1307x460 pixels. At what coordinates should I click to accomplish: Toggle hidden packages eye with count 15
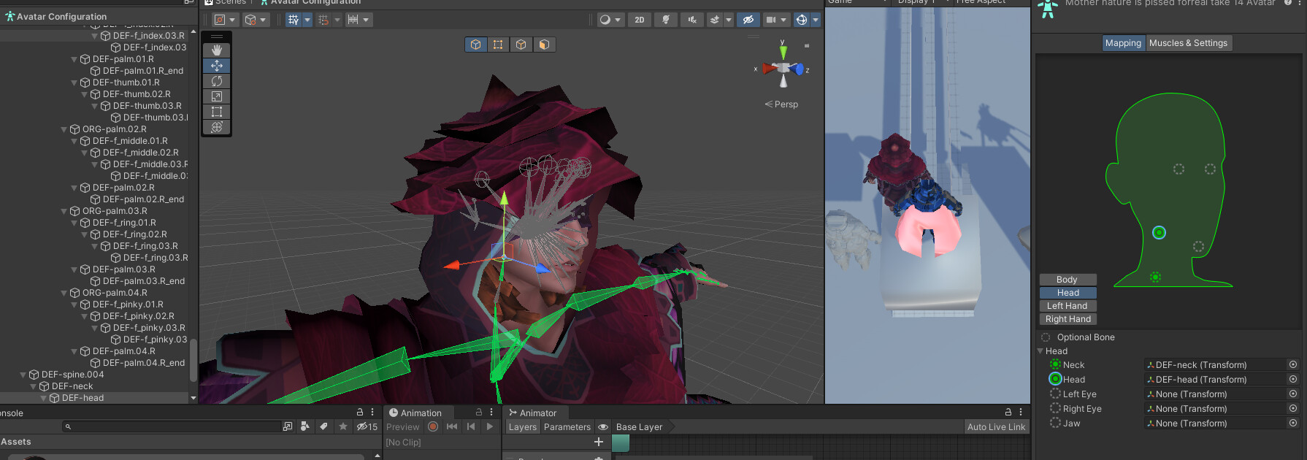pos(367,426)
